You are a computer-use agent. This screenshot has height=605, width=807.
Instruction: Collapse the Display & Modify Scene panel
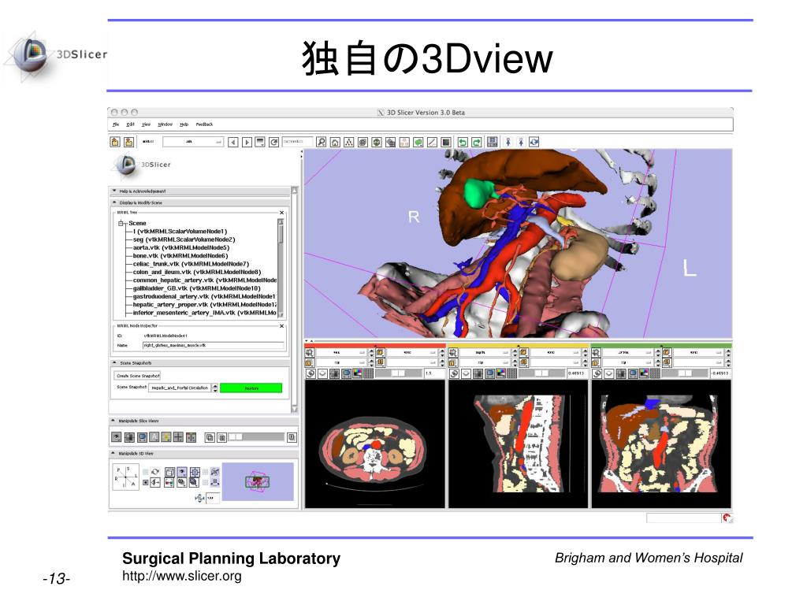(x=114, y=202)
